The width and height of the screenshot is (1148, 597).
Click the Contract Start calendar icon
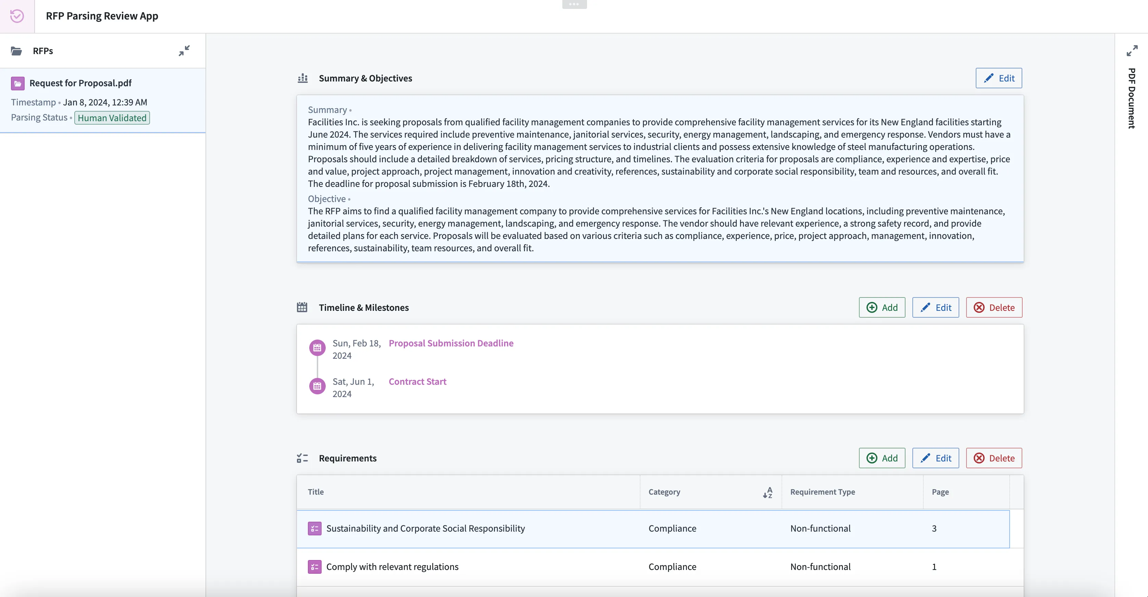tap(317, 386)
